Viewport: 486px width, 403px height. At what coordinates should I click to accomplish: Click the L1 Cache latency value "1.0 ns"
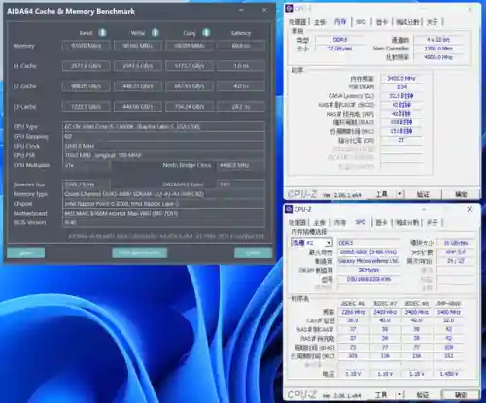[241, 66]
